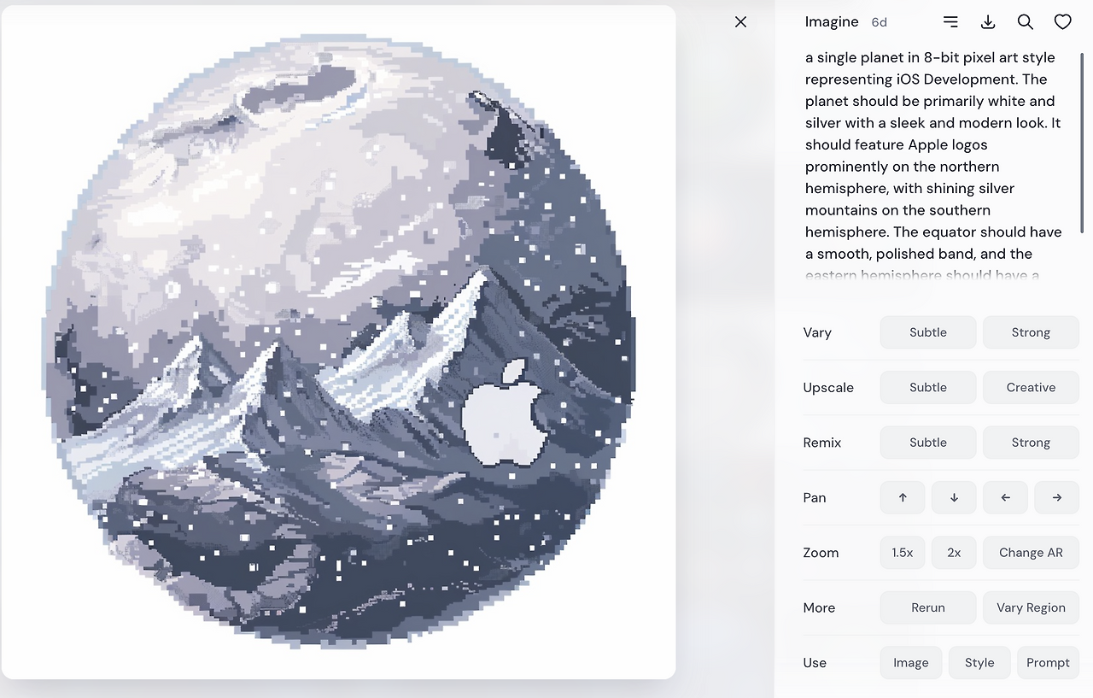Use this result as Image reference

coord(911,663)
